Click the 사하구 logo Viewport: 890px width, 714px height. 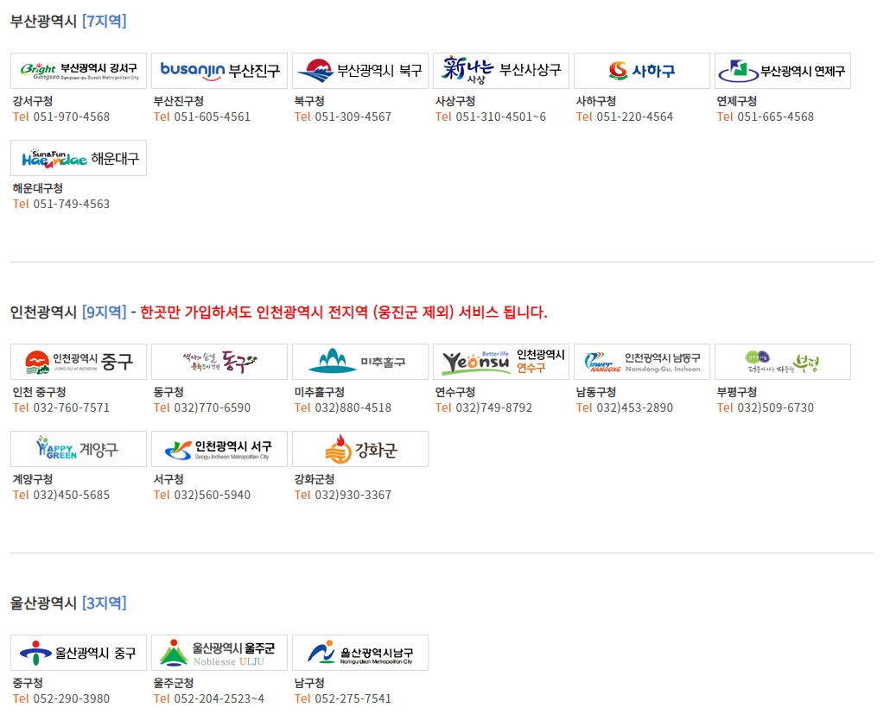641,71
